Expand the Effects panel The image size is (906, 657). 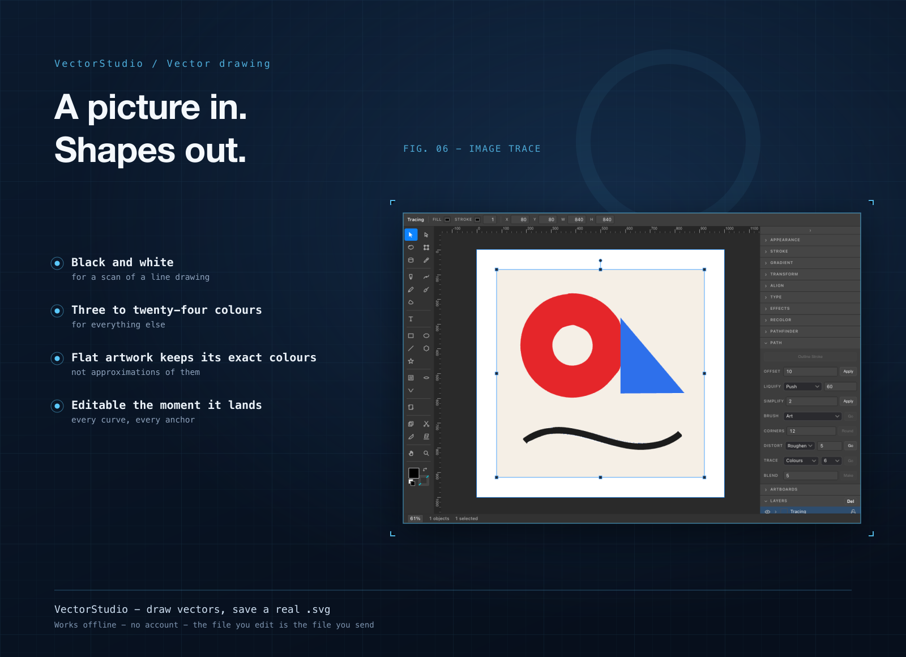coord(810,309)
